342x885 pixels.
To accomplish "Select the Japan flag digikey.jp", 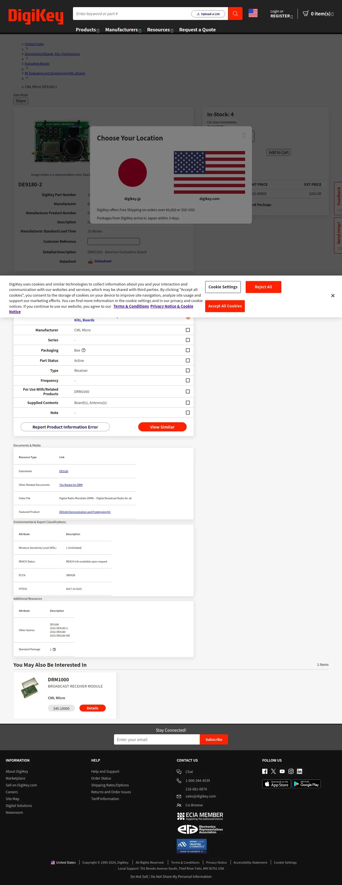I will (132, 172).
